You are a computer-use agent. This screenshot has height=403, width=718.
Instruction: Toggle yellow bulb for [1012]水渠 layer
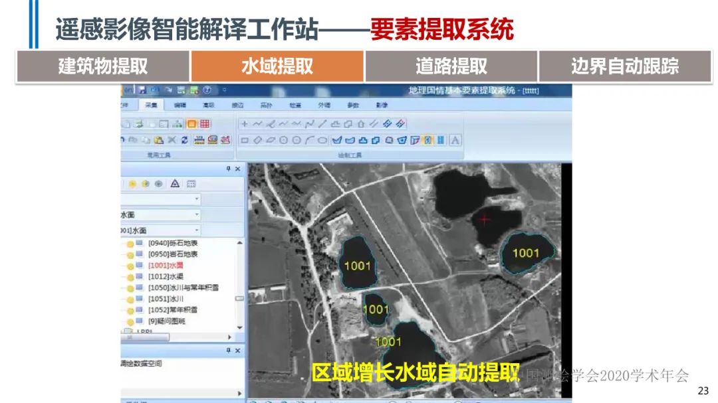point(130,277)
